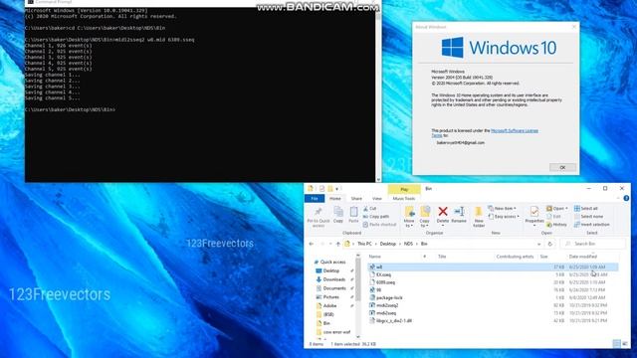The width and height of the screenshot is (637, 358).
Task: Click the Explorer help question mark icon
Action: [x=626, y=198]
